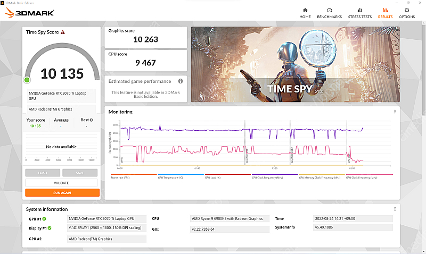
Task: Toggle the GPU Memory Clock Frequency legend
Action: 322,176
